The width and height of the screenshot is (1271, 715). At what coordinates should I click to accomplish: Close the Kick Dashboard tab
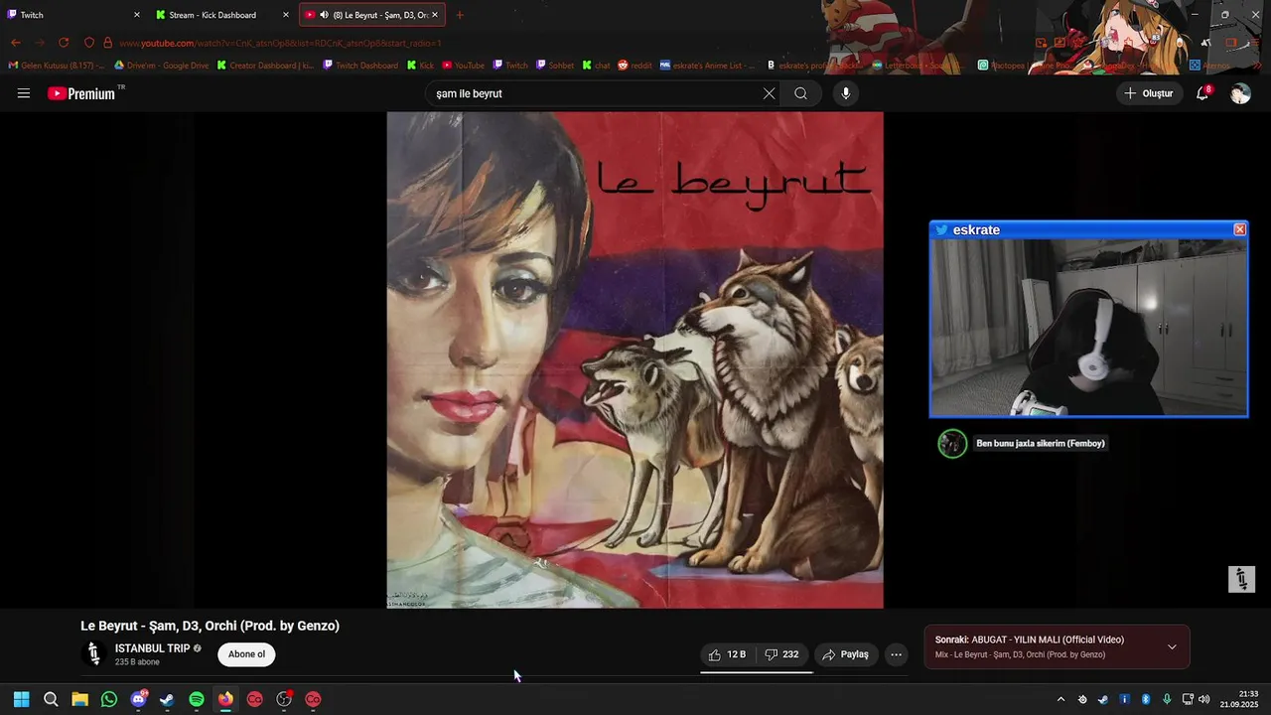[x=286, y=15]
